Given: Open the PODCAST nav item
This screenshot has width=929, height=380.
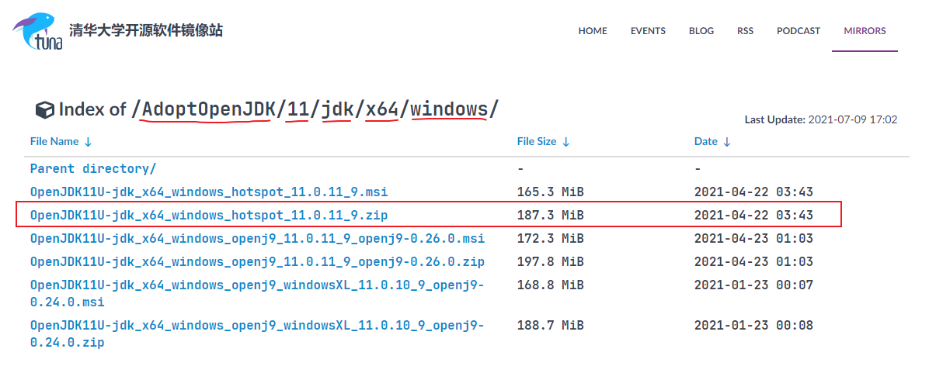Looking at the screenshot, I should (x=799, y=31).
